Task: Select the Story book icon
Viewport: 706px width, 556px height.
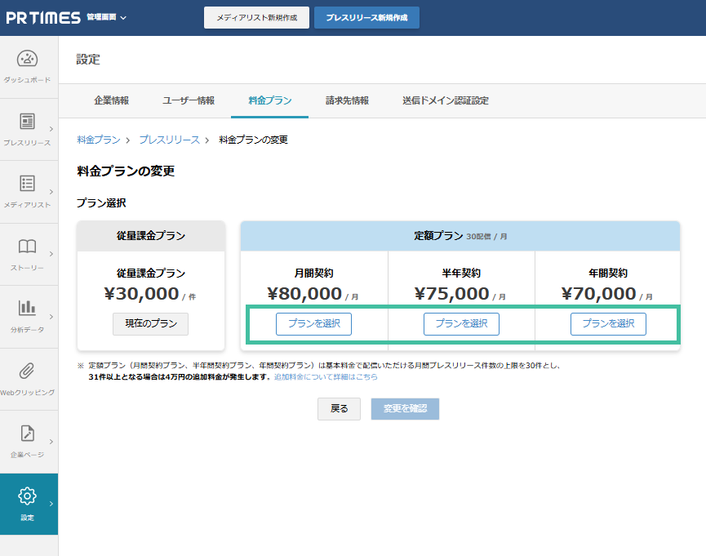Action: click(27, 247)
